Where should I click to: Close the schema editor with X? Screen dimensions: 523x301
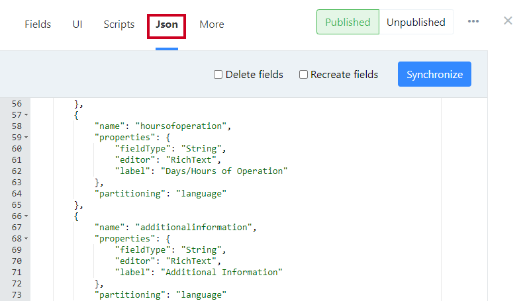(x=508, y=21)
